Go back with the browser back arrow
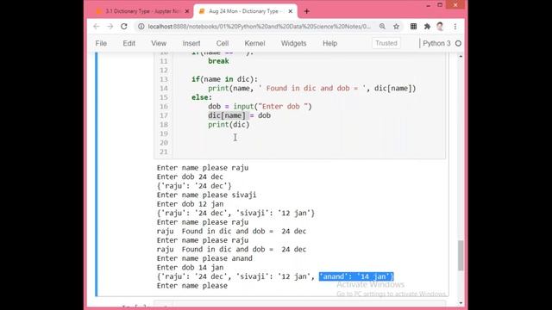Screen dimensions: 552x310 96,27
